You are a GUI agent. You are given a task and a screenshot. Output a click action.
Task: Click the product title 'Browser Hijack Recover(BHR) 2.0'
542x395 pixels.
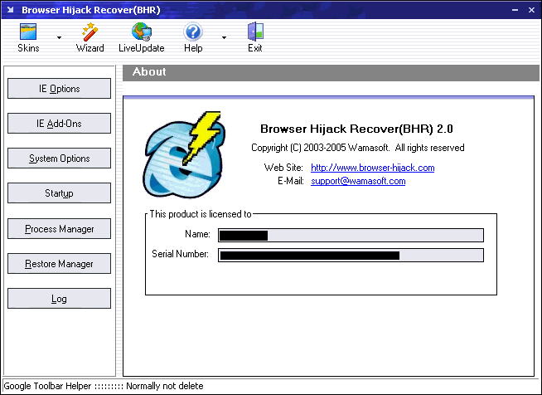coord(356,129)
